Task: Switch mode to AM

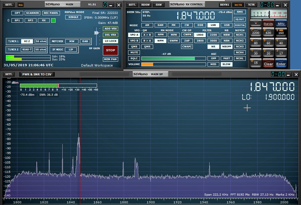Action: click(x=147, y=25)
